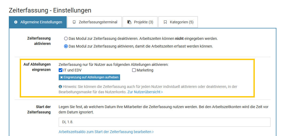Click the start date field showing Di, 1.8.
Image resolution: width=286 pixels, height=136 pixels.
tap(164, 122)
